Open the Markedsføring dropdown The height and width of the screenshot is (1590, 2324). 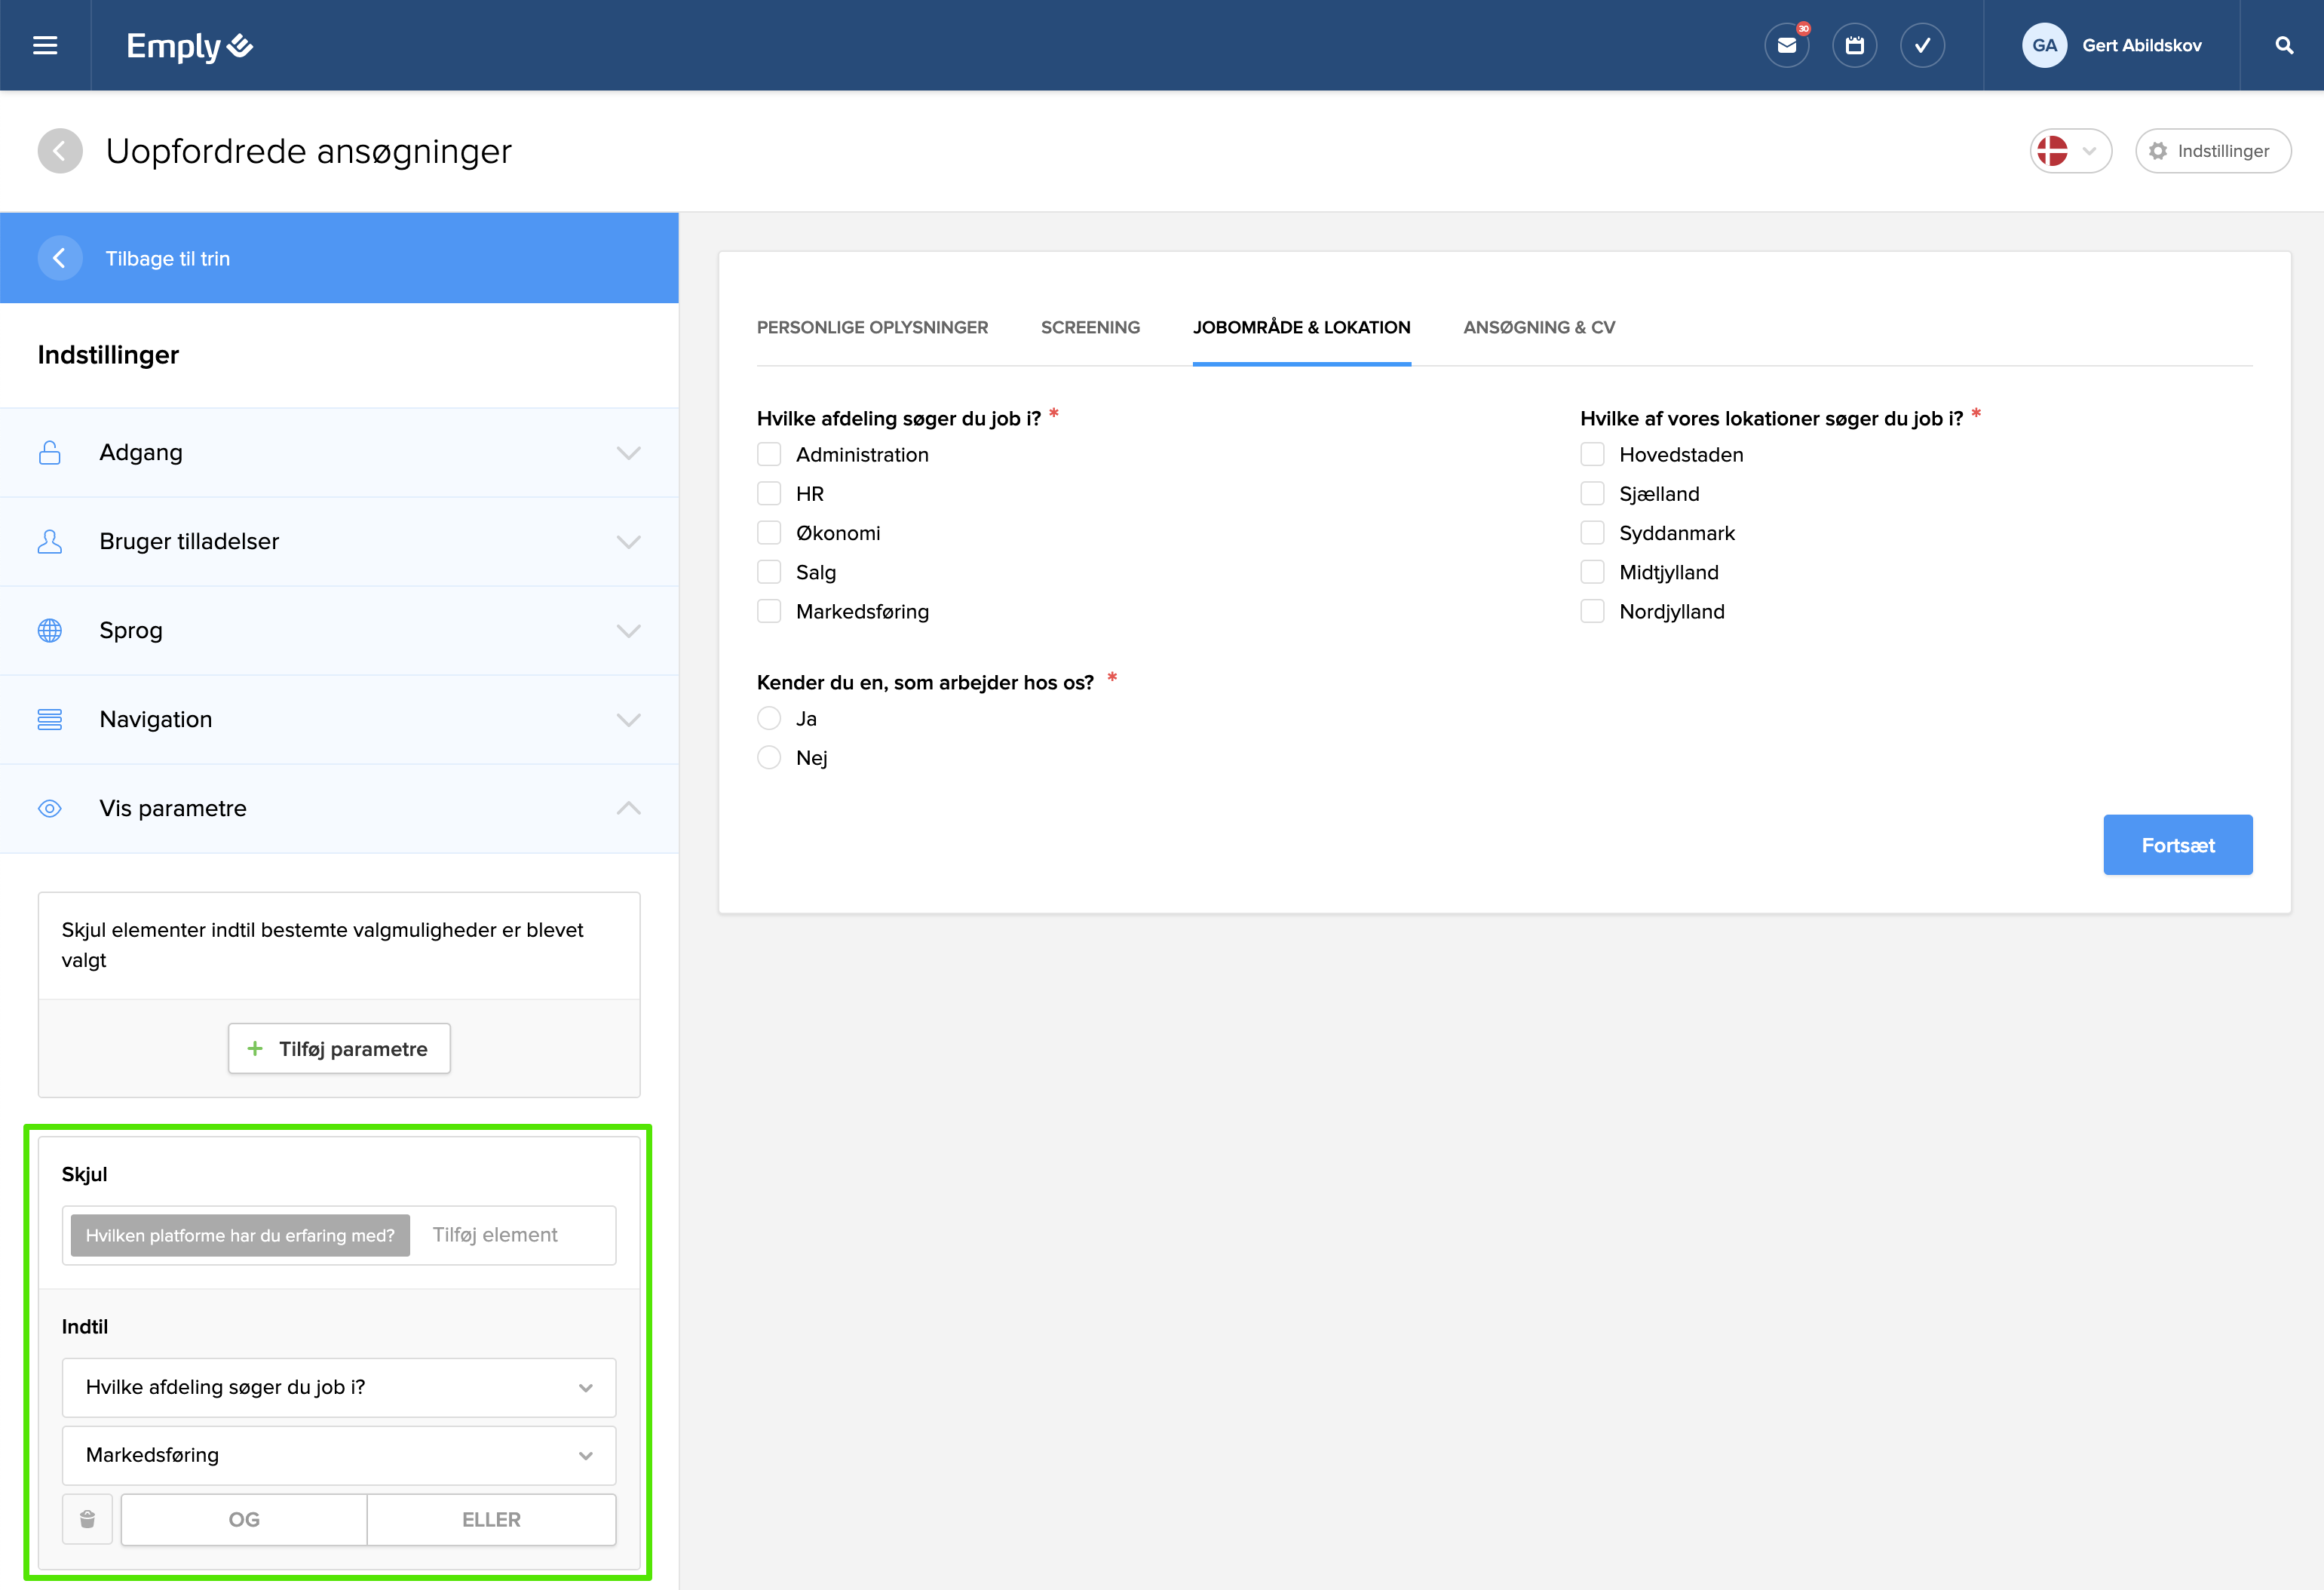339,1455
